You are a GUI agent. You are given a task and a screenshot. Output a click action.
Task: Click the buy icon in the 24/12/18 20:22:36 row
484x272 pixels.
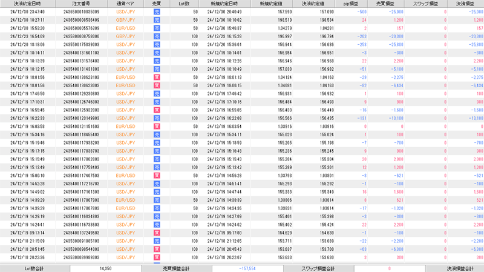coord(157,257)
